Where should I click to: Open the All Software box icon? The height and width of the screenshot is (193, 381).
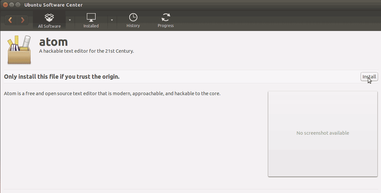pos(49,18)
